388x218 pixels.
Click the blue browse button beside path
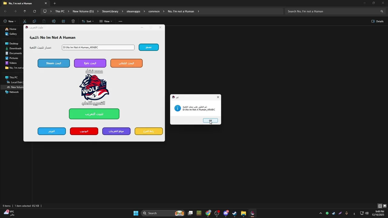[149, 47]
